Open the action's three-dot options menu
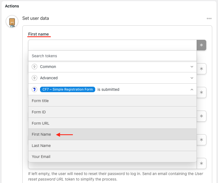Image resolution: width=218 pixels, height=183 pixels. point(209,18)
